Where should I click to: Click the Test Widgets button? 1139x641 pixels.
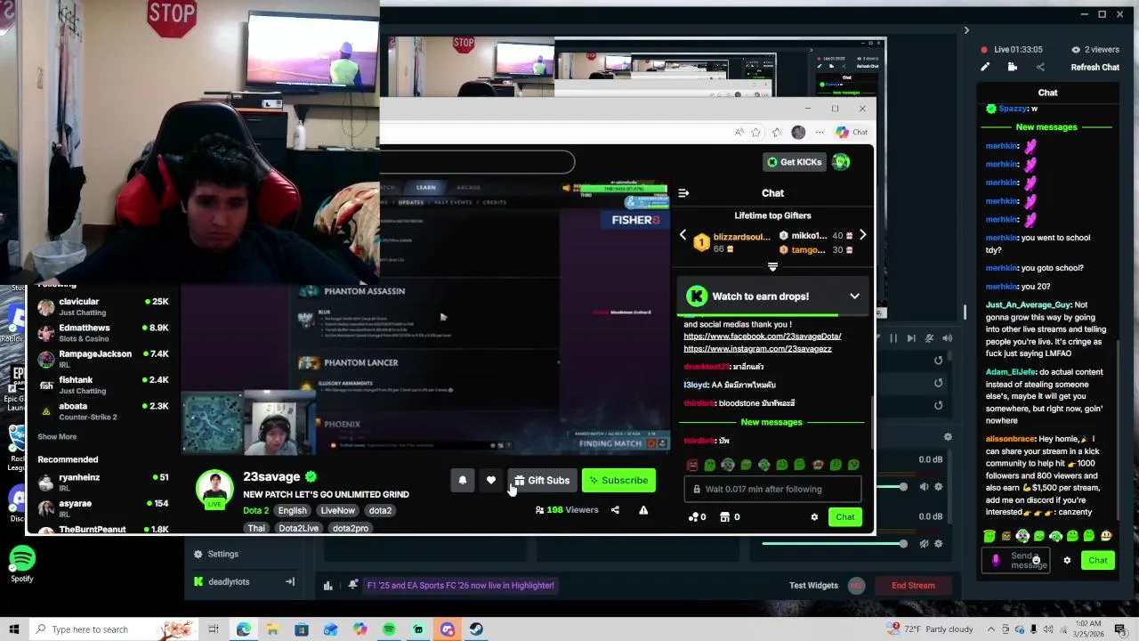[813, 586]
